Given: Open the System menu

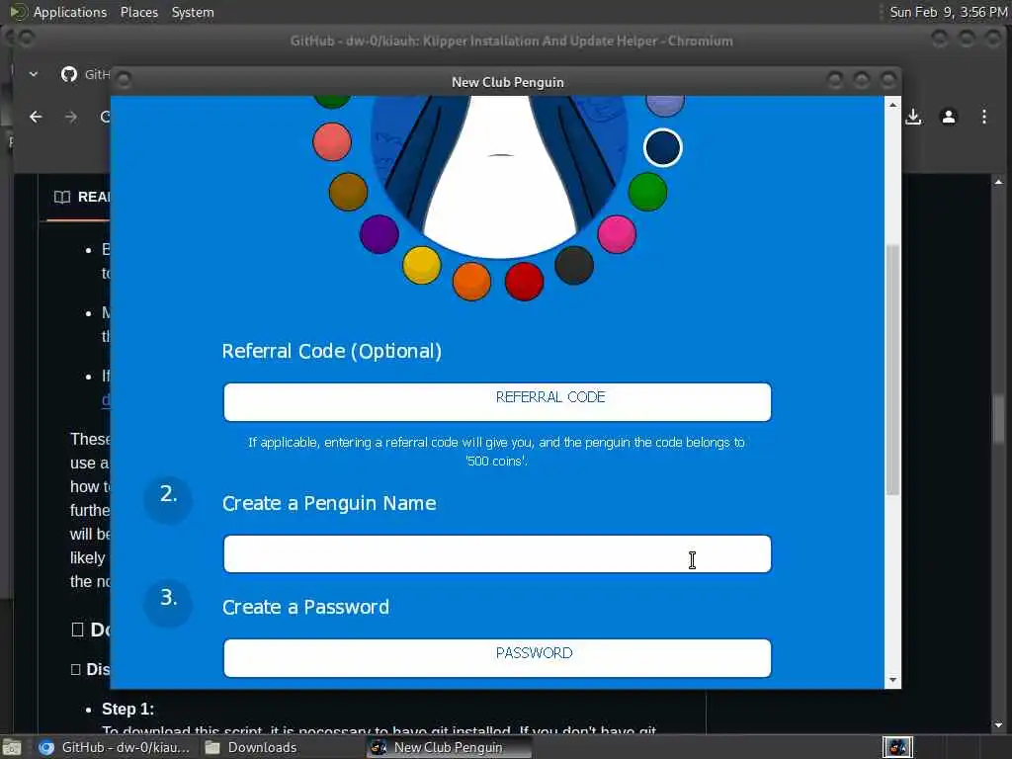Looking at the screenshot, I should 193,12.
